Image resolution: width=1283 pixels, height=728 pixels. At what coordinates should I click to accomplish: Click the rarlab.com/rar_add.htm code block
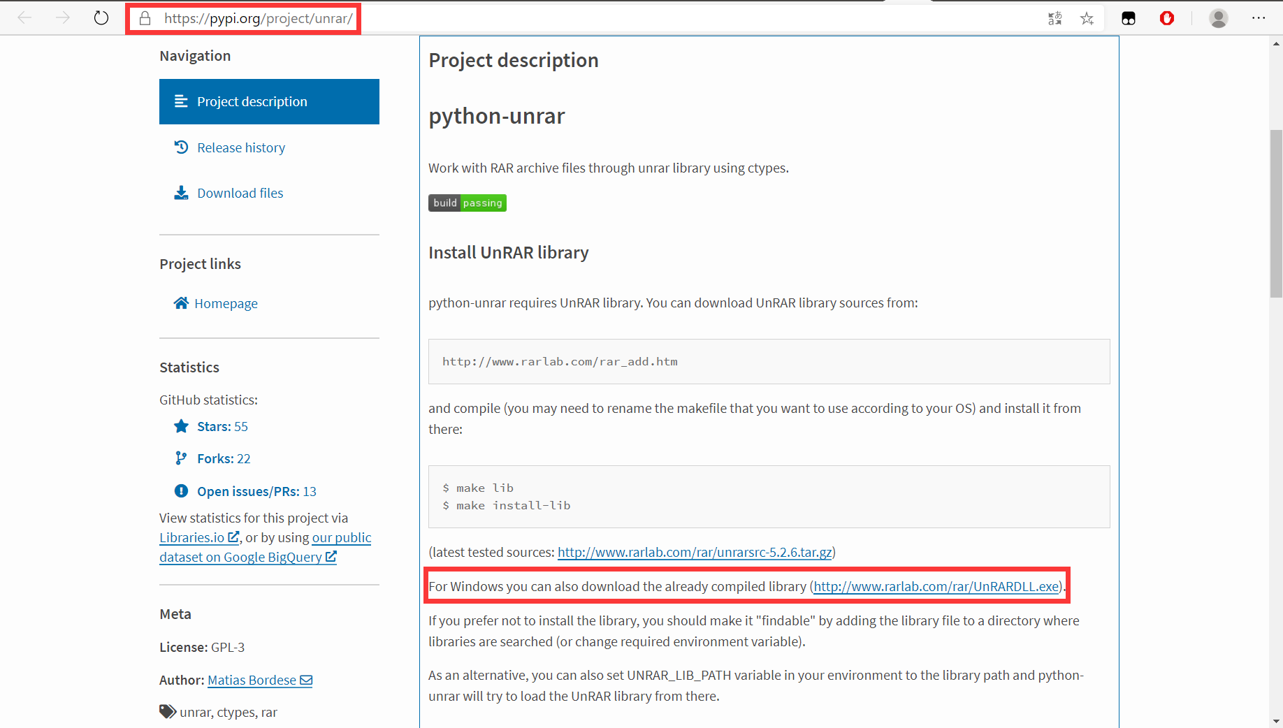pyautogui.click(x=769, y=361)
